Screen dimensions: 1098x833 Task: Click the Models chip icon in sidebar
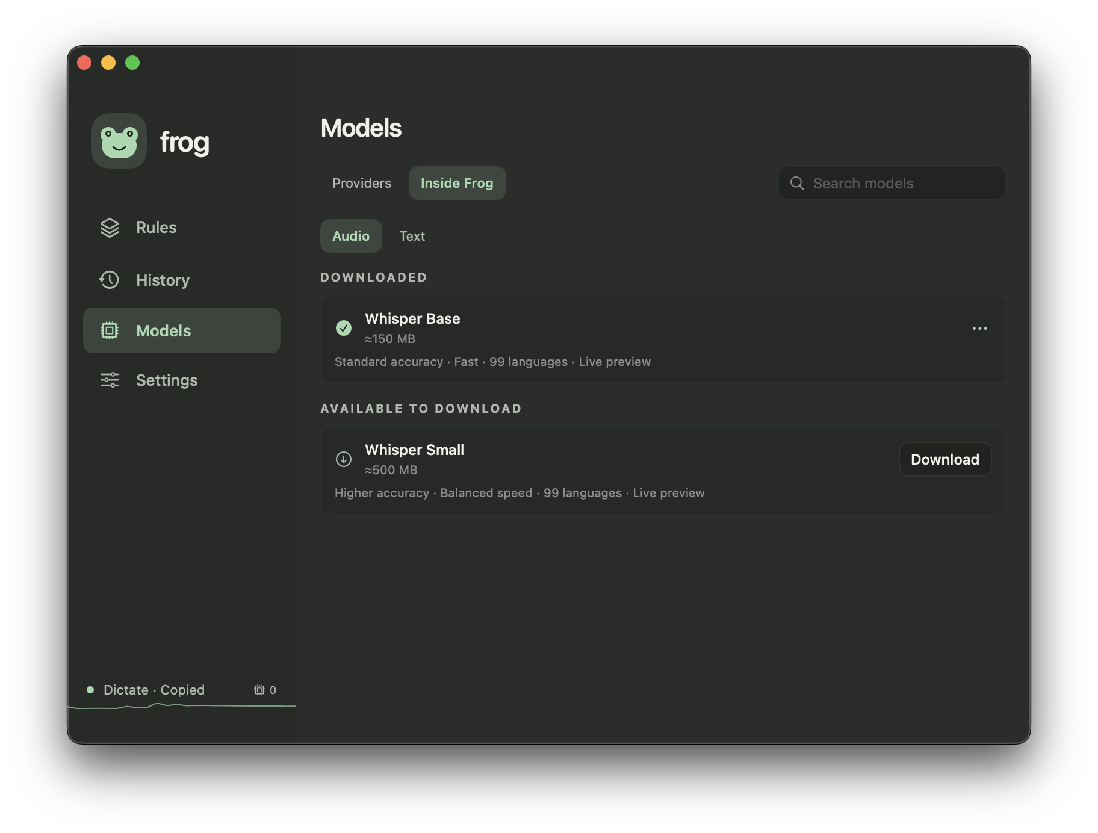pos(110,330)
